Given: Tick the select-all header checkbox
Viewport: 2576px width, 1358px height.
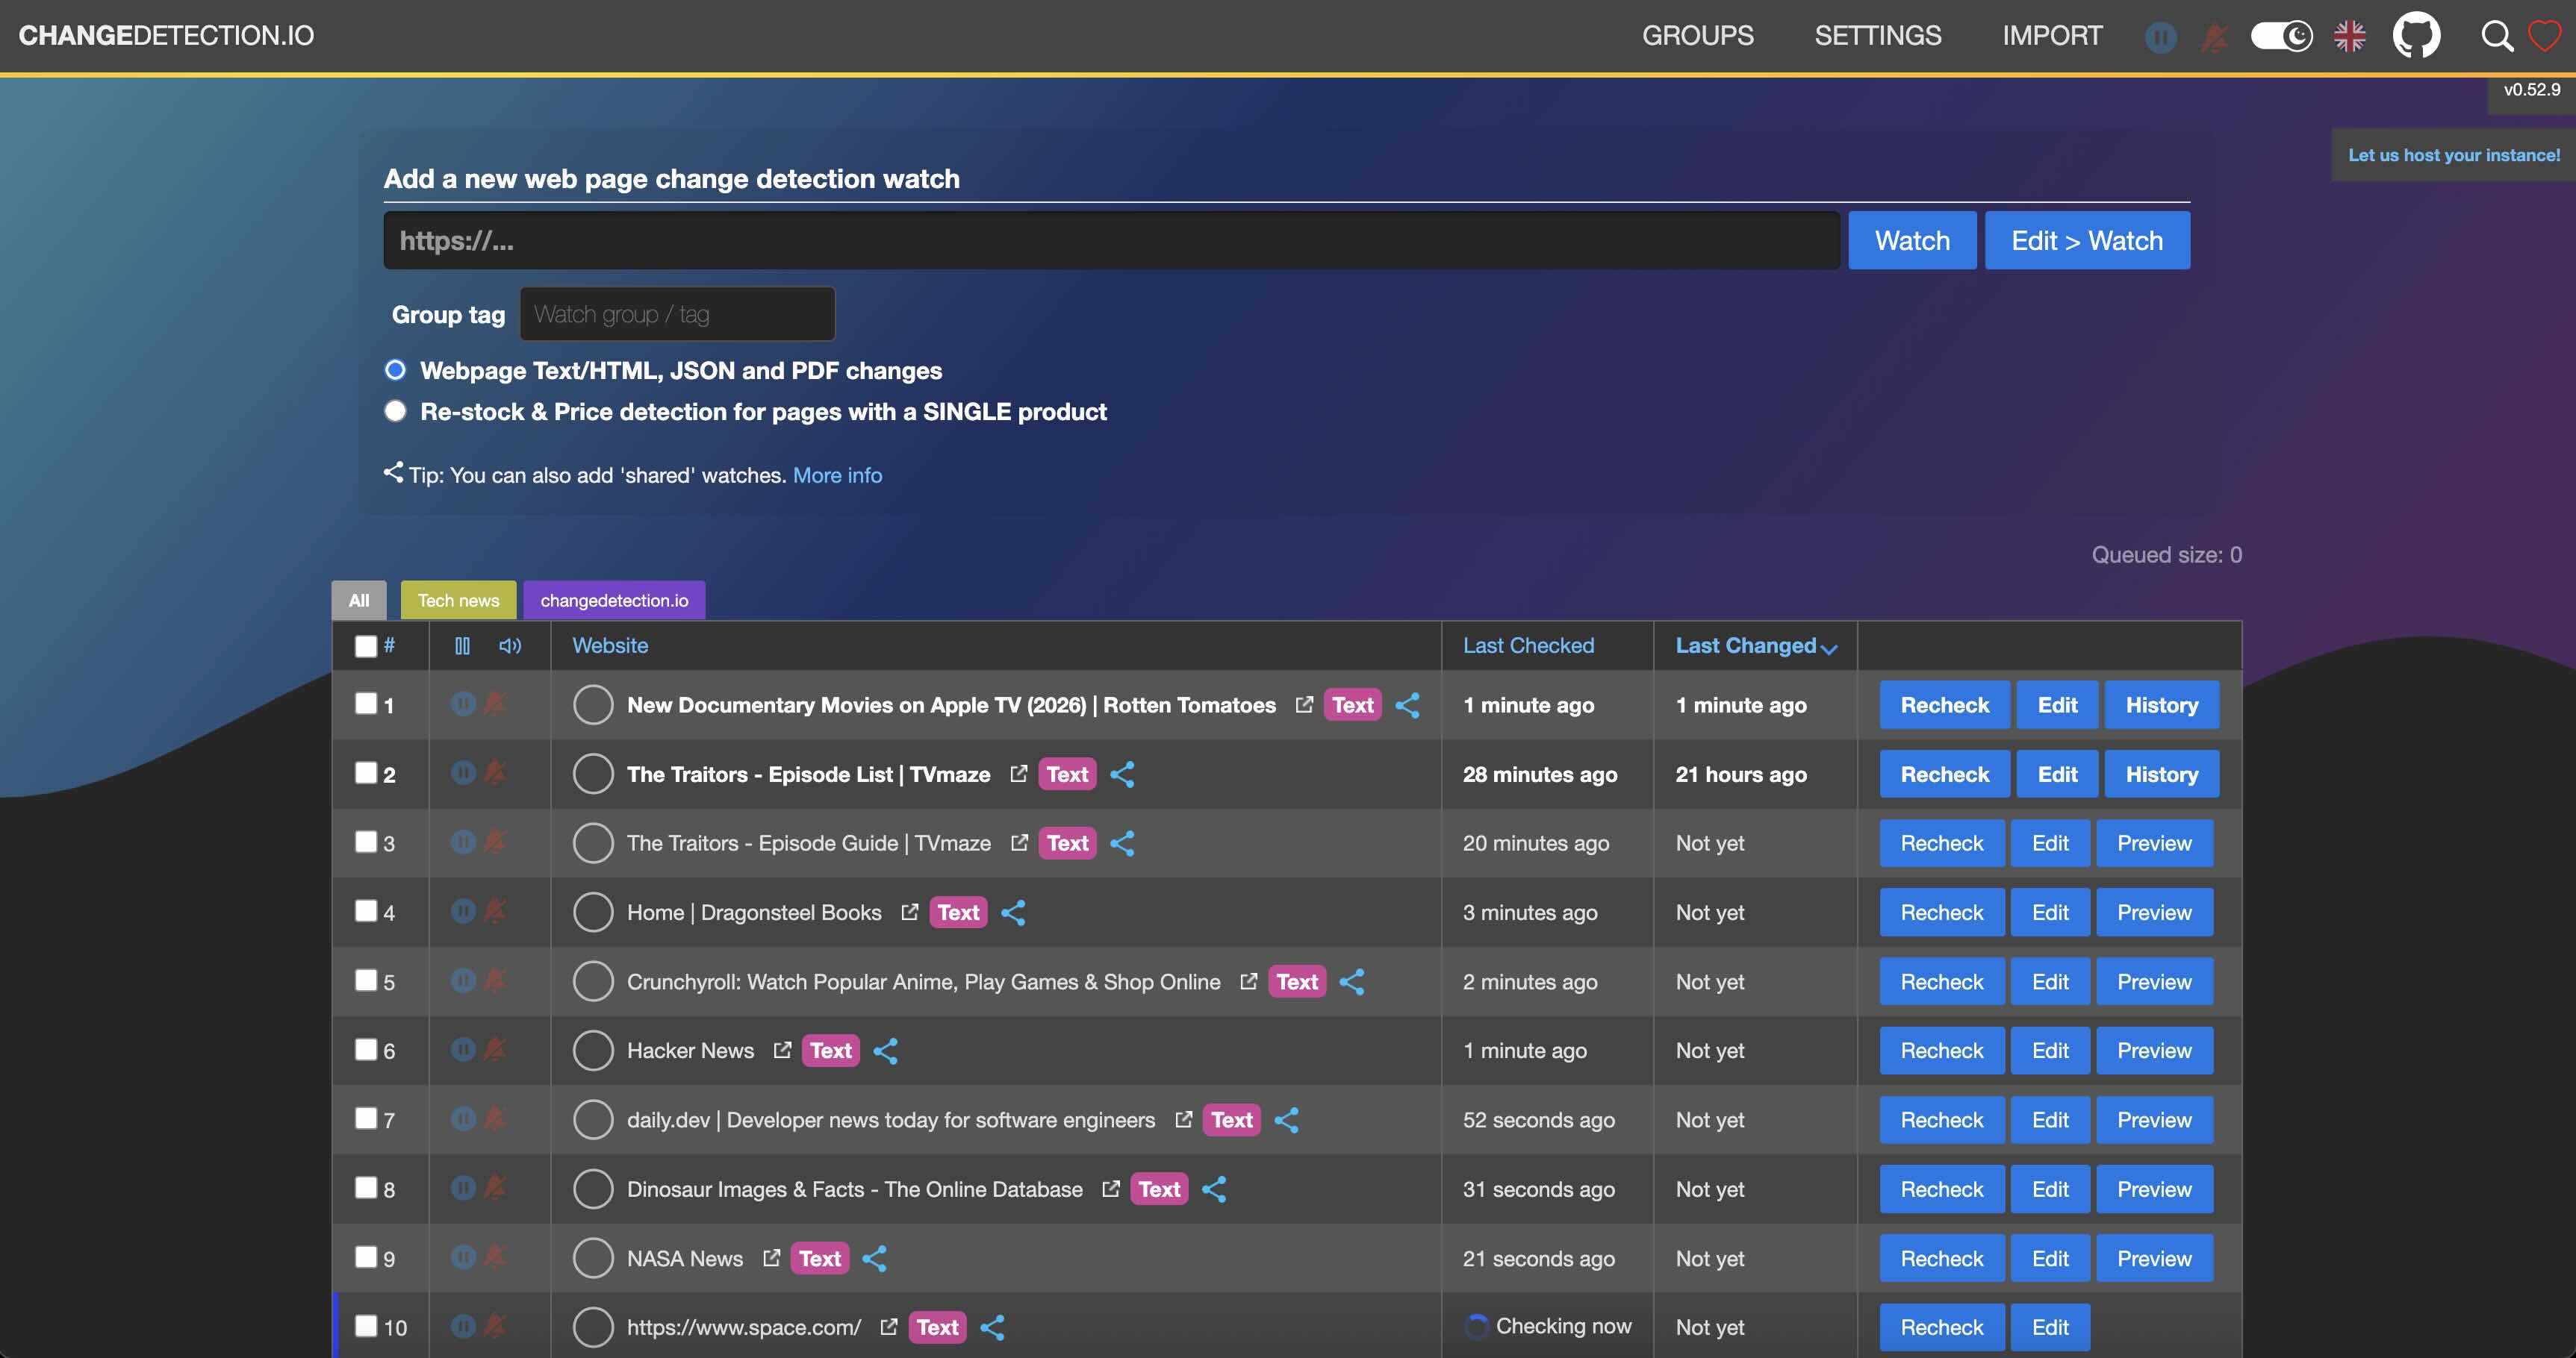Looking at the screenshot, I should [x=366, y=645].
